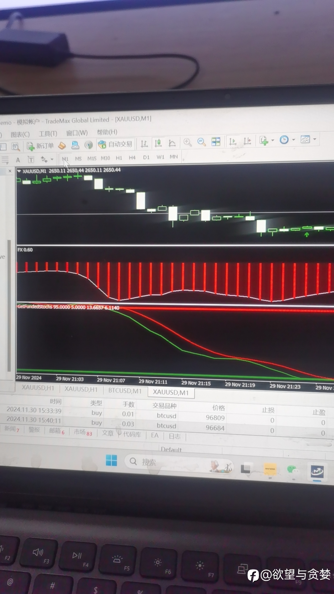
Task: Expand the templates dropdown arrow
Action: coord(315,139)
